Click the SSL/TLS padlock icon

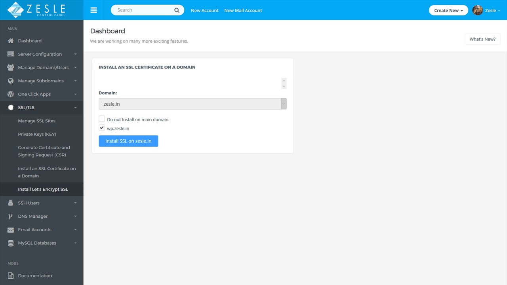coord(10,107)
